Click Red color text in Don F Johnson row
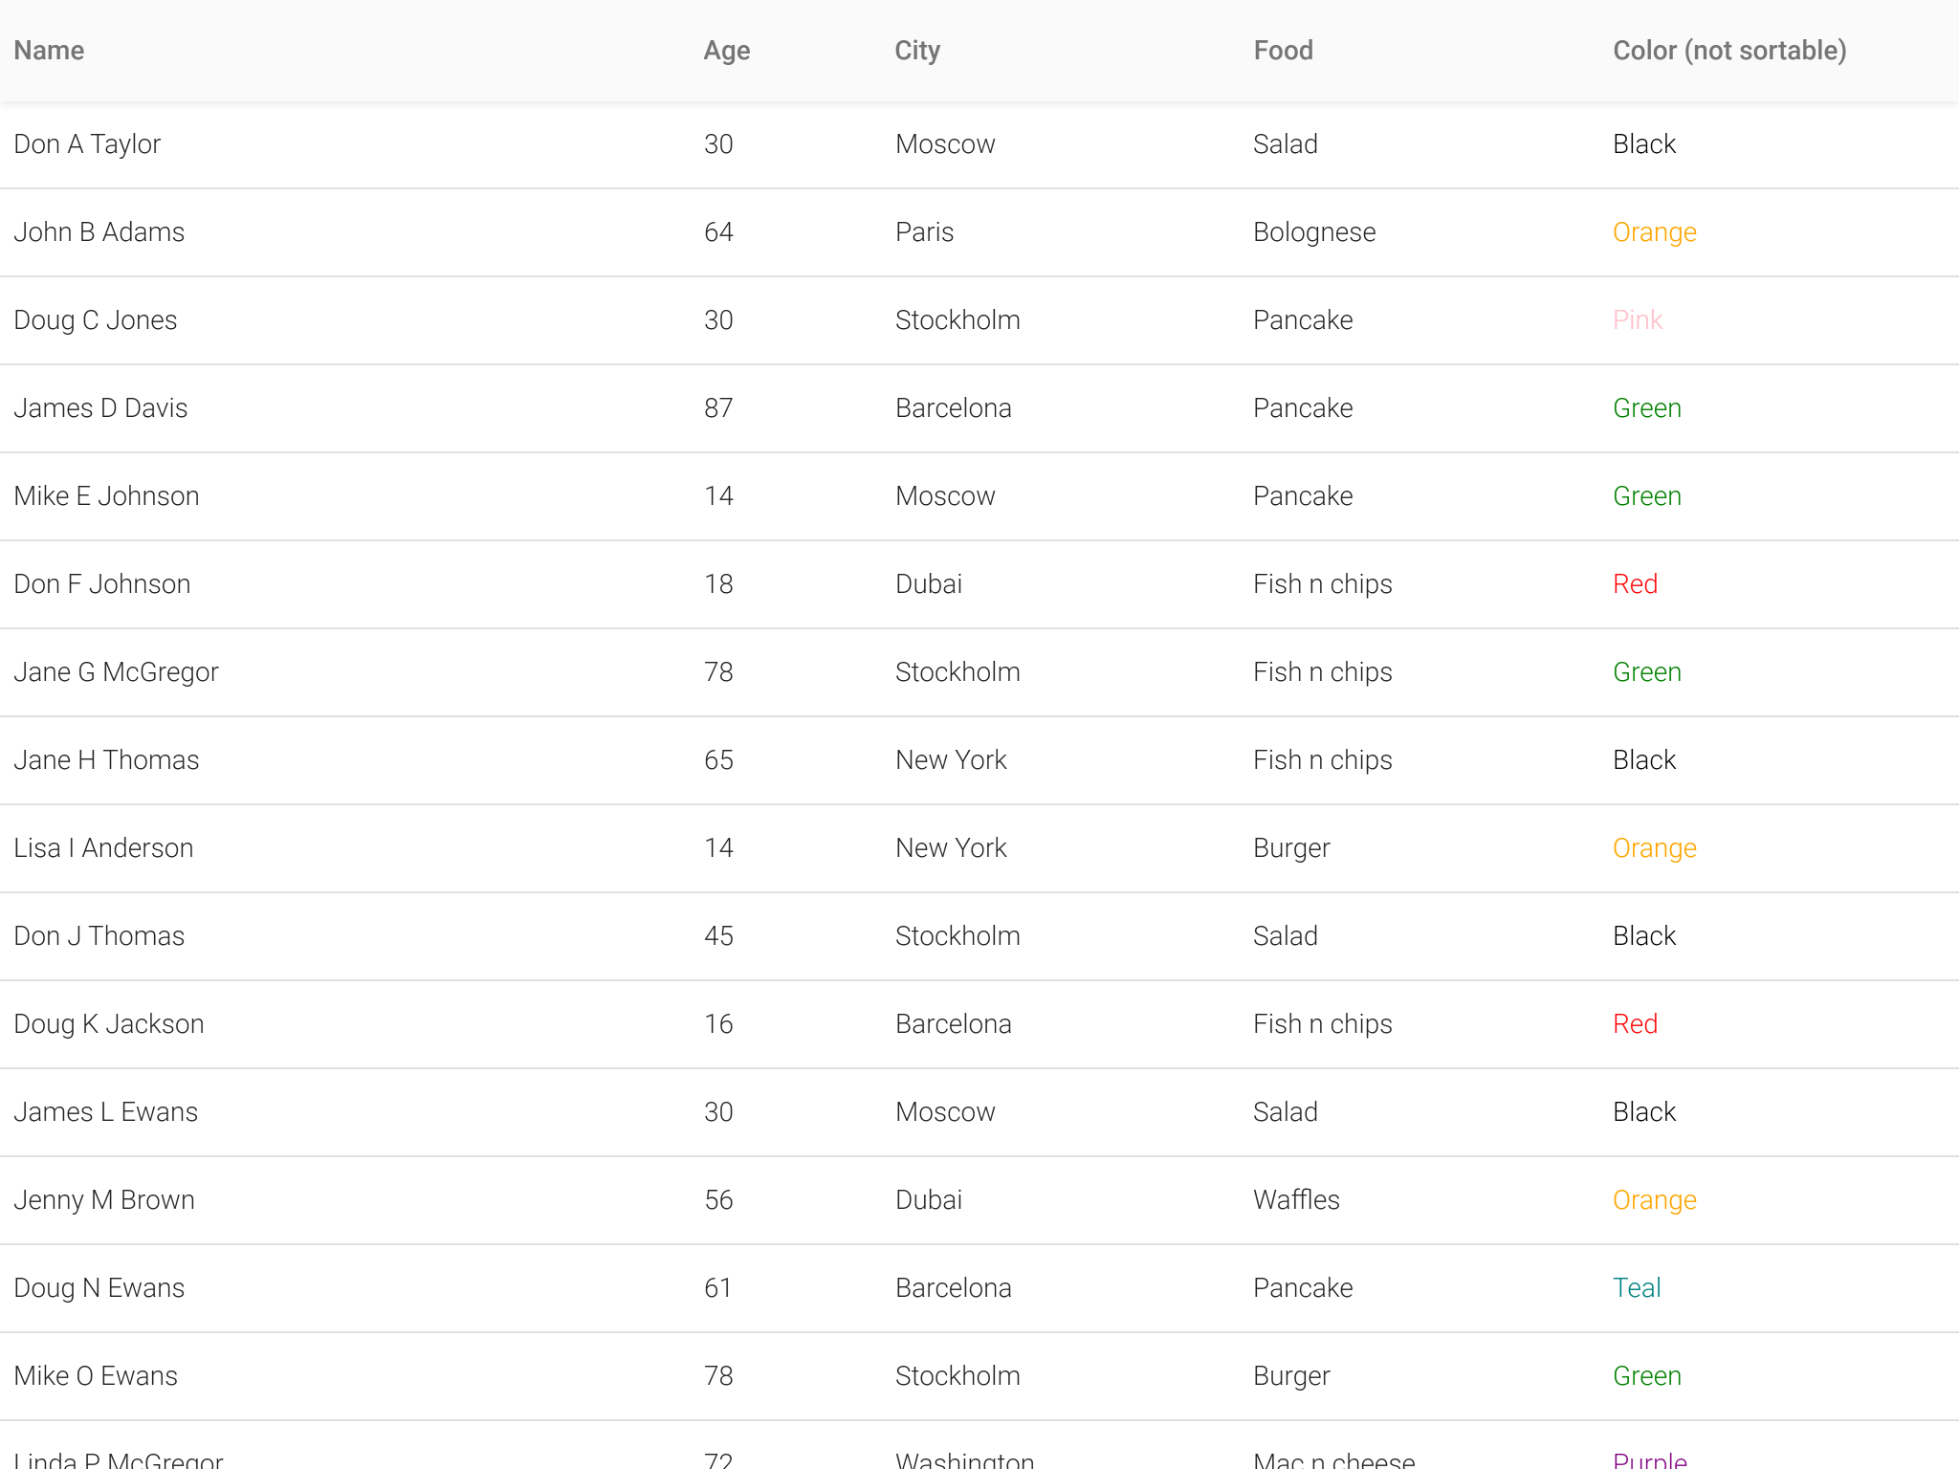Viewport: 1959px width, 1469px height. click(x=1635, y=584)
